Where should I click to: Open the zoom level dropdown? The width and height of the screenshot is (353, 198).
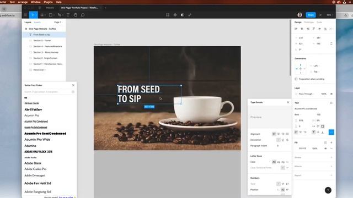pyautogui.click(x=330, y=15)
